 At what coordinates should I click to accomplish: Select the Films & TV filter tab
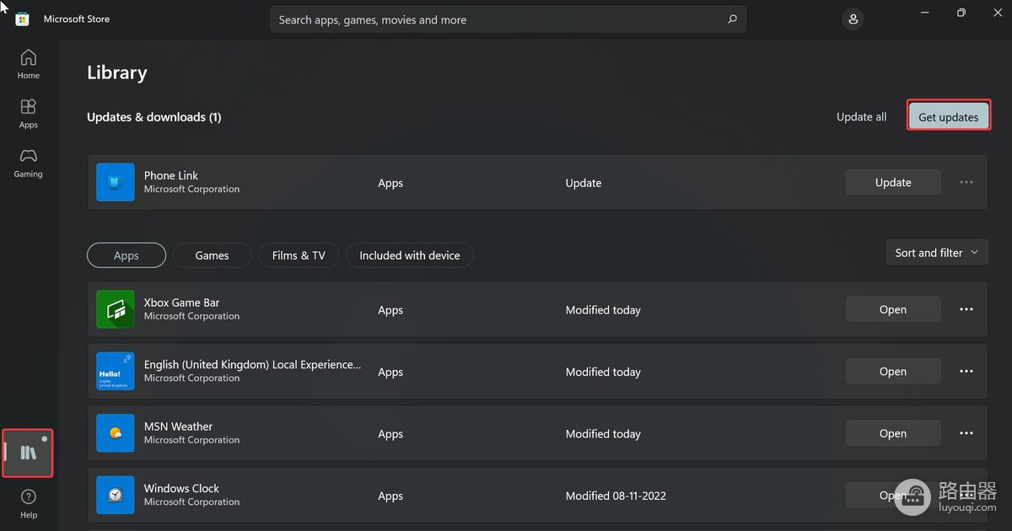click(299, 255)
